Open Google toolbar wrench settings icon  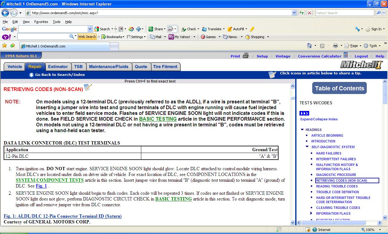click(357, 29)
